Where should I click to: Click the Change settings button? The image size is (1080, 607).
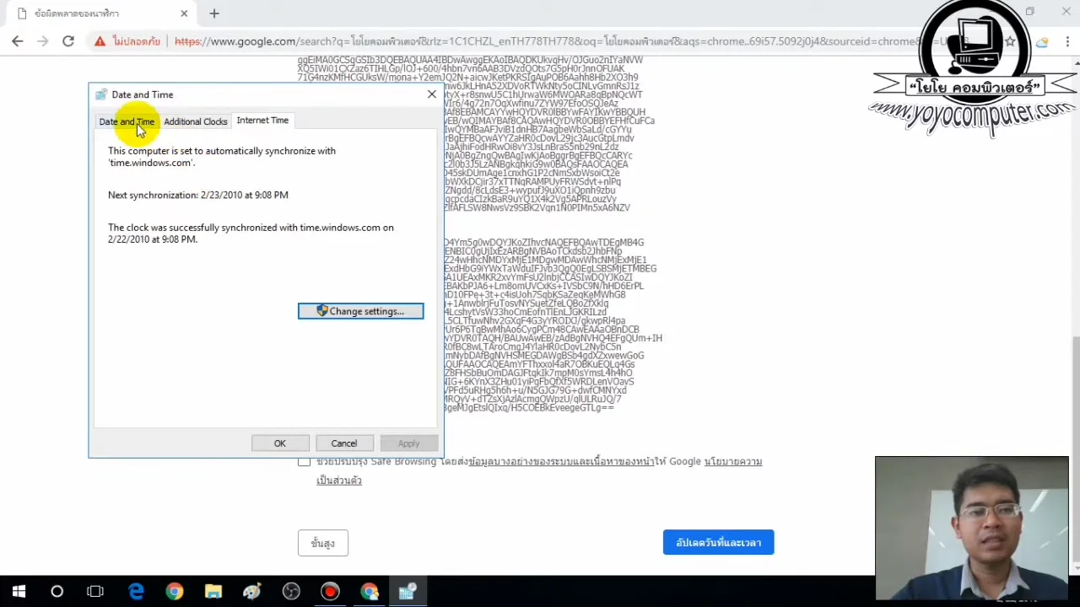(x=360, y=311)
